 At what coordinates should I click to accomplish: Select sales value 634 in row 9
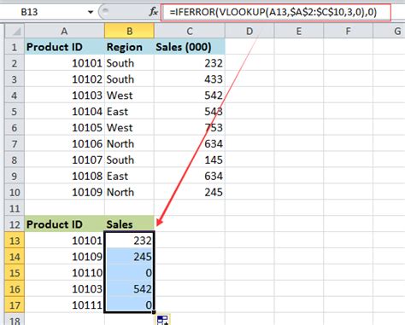coord(190,176)
